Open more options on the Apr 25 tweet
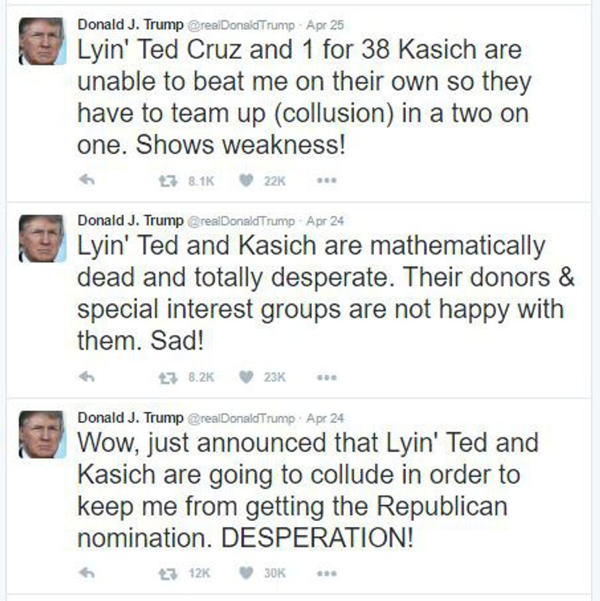Screen dimensions: 600x601 pos(326,181)
